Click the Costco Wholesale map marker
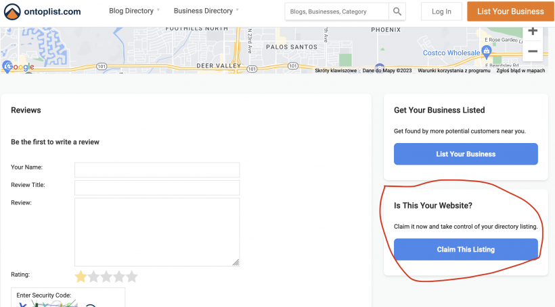Viewport: 555px width, 307px height. 487,51
